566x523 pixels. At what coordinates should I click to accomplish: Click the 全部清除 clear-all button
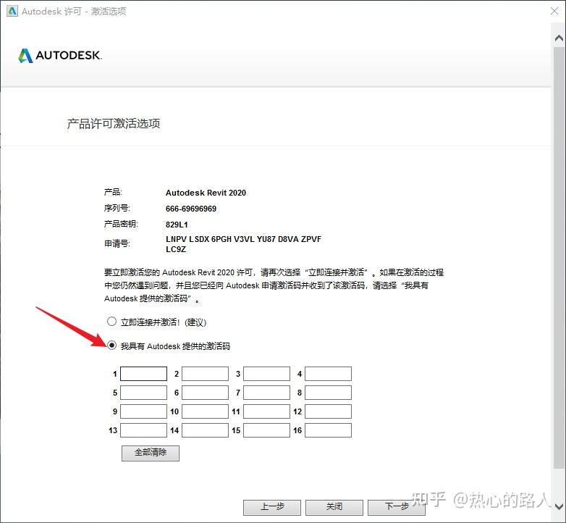point(151,453)
